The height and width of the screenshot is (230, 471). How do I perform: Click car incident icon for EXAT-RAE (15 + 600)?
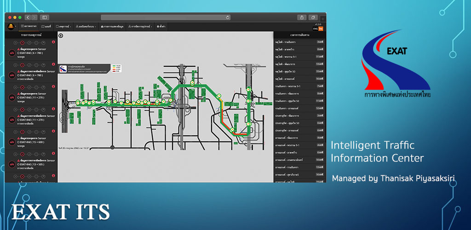(11, 142)
